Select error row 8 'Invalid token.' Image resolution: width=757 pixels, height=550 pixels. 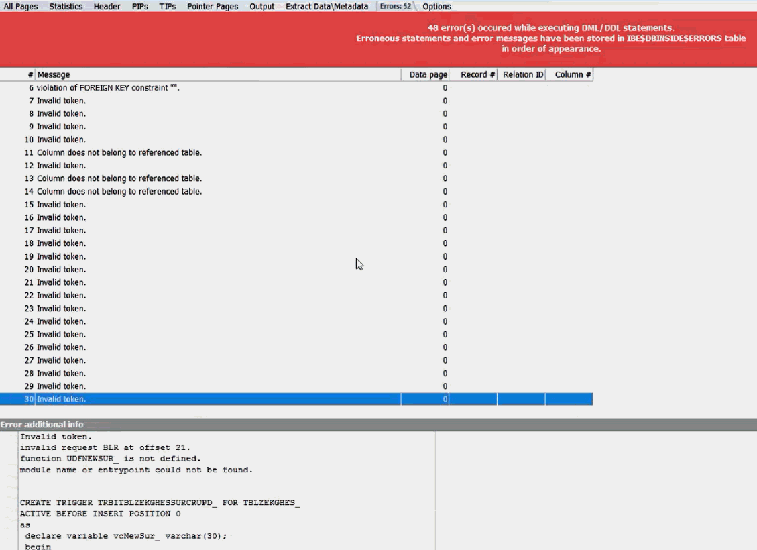coord(296,113)
